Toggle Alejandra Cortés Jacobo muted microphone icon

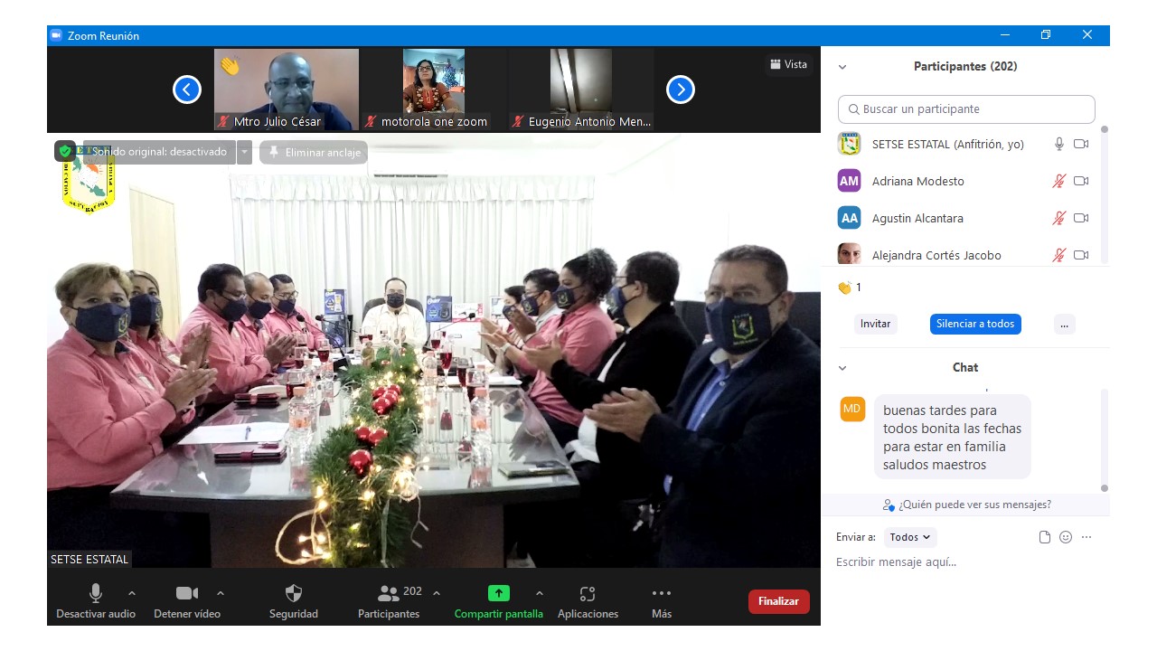point(1059,255)
